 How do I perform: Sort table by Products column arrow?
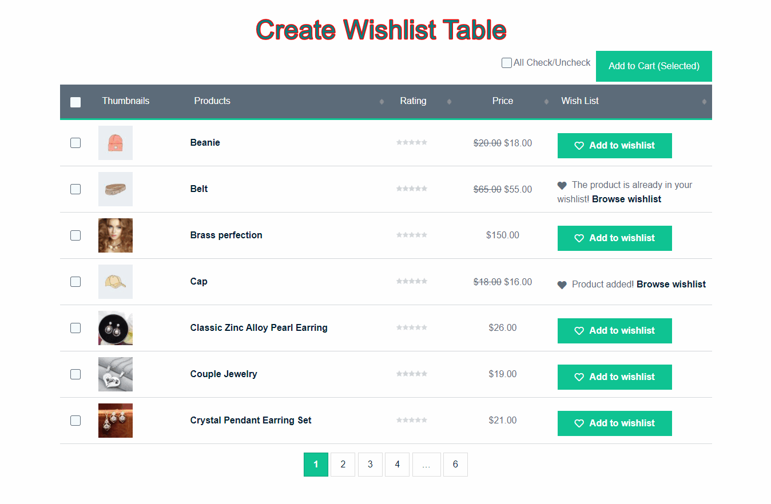(x=381, y=102)
